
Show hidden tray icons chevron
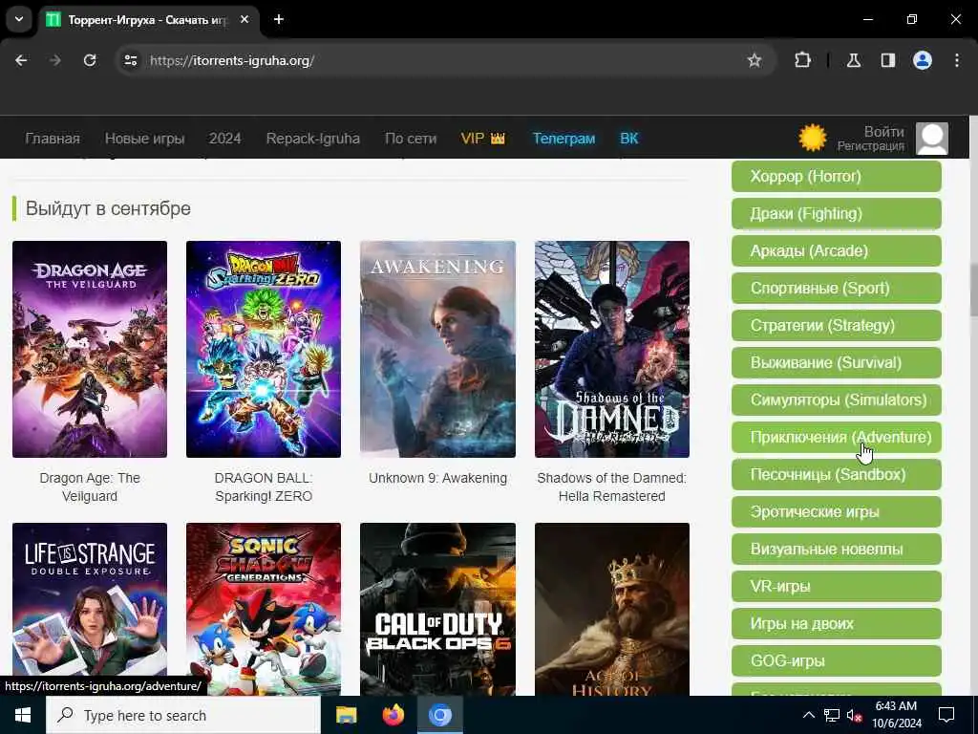[x=808, y=715]
